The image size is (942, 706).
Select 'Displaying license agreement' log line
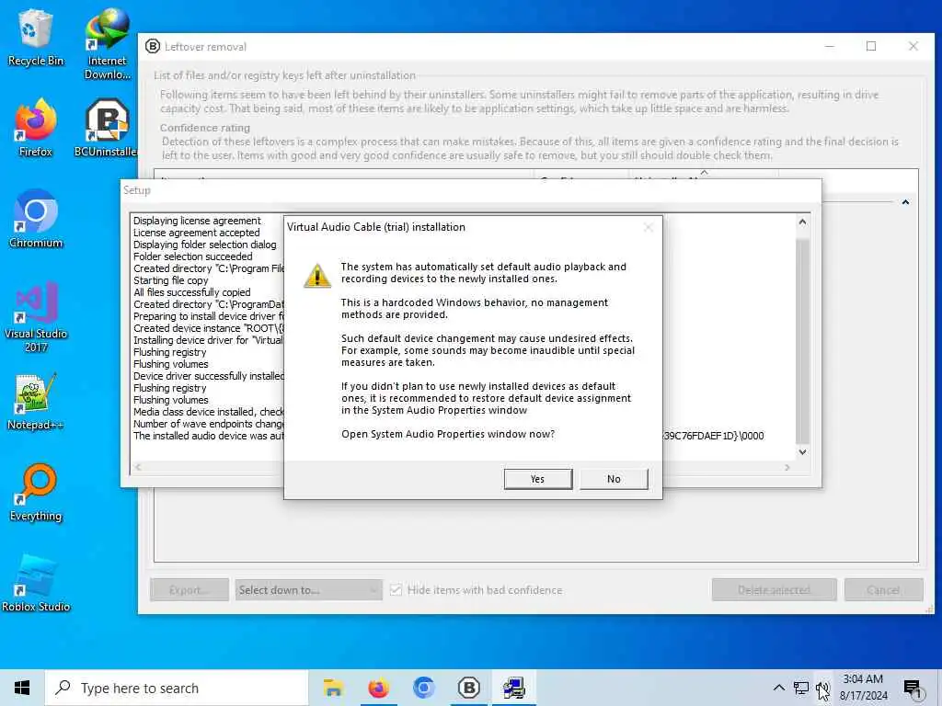click(197, 221)
